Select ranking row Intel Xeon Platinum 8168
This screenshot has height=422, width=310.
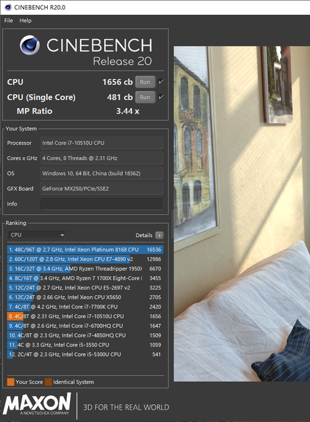tap(85, 249)
